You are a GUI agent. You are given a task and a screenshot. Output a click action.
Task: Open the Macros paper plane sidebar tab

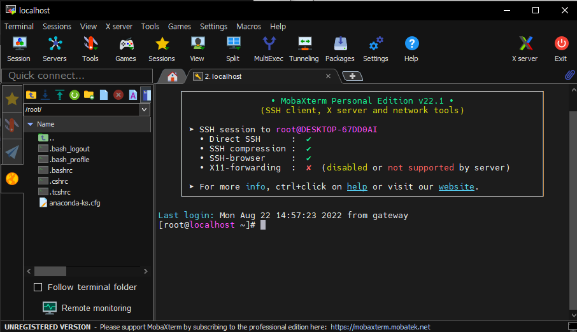(12, 152)
